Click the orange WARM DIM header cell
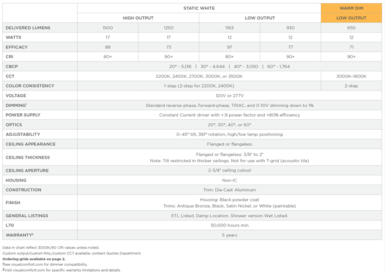Screen dimensions: 385x274 tap(351, 8)
